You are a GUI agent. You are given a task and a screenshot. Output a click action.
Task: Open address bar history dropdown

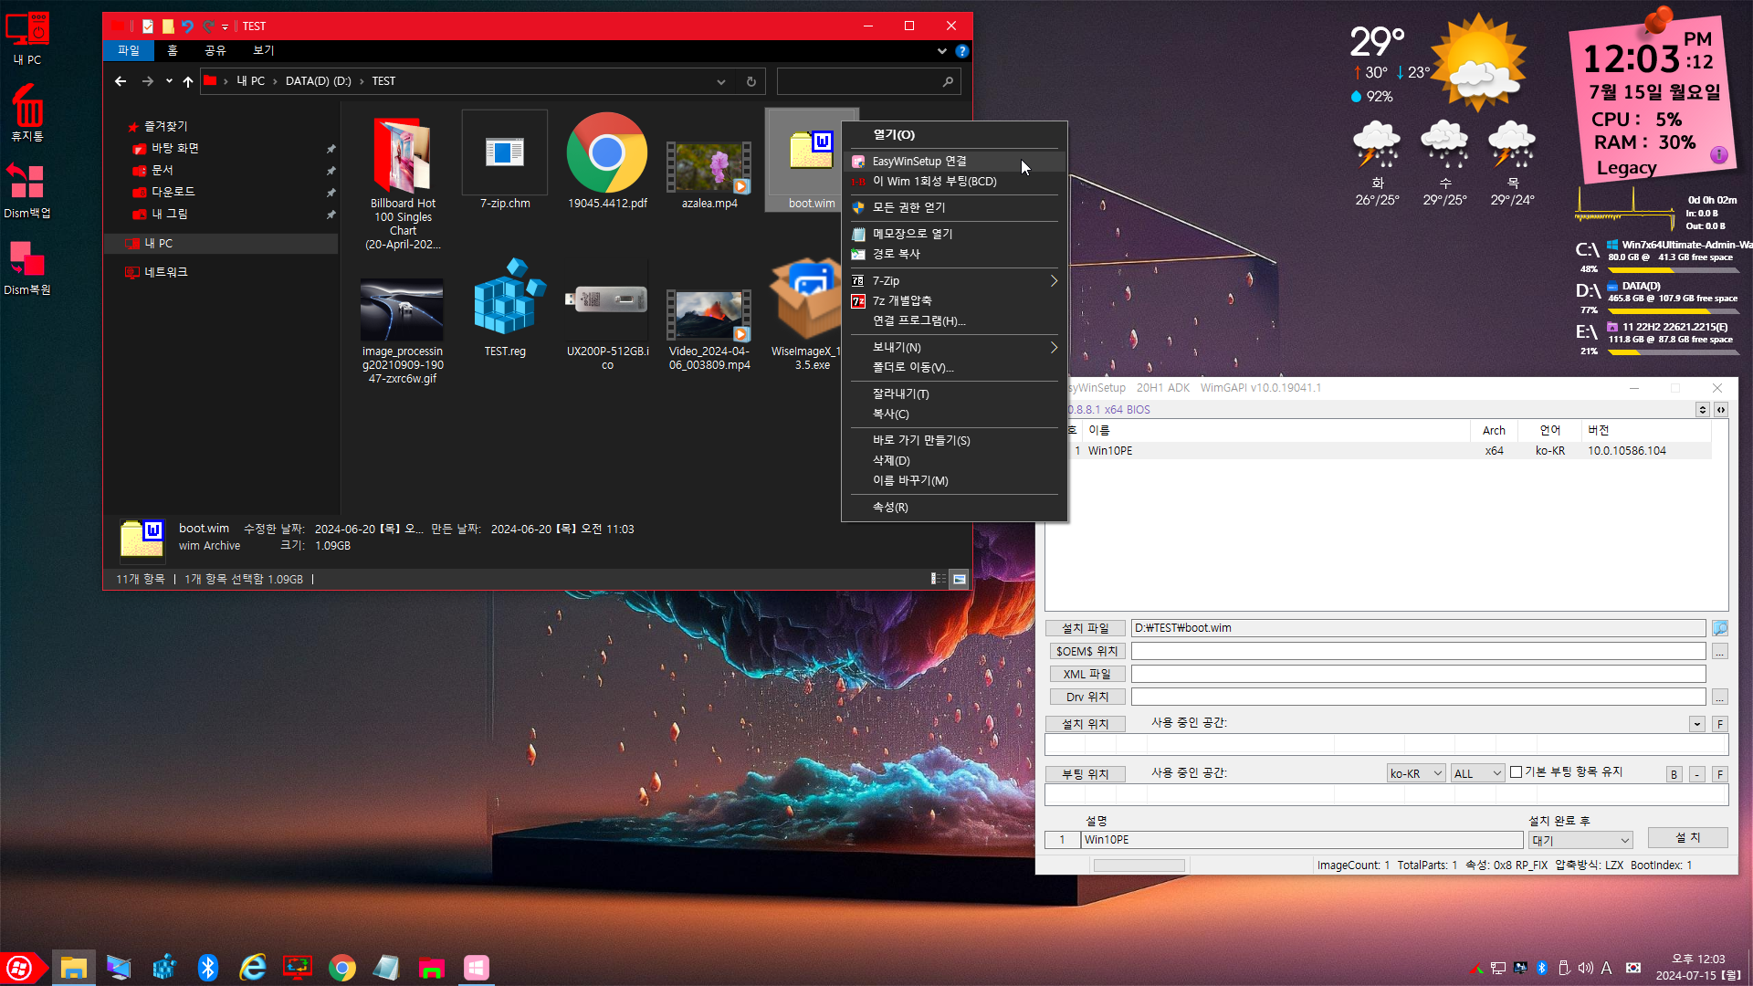tap(721, 81)
